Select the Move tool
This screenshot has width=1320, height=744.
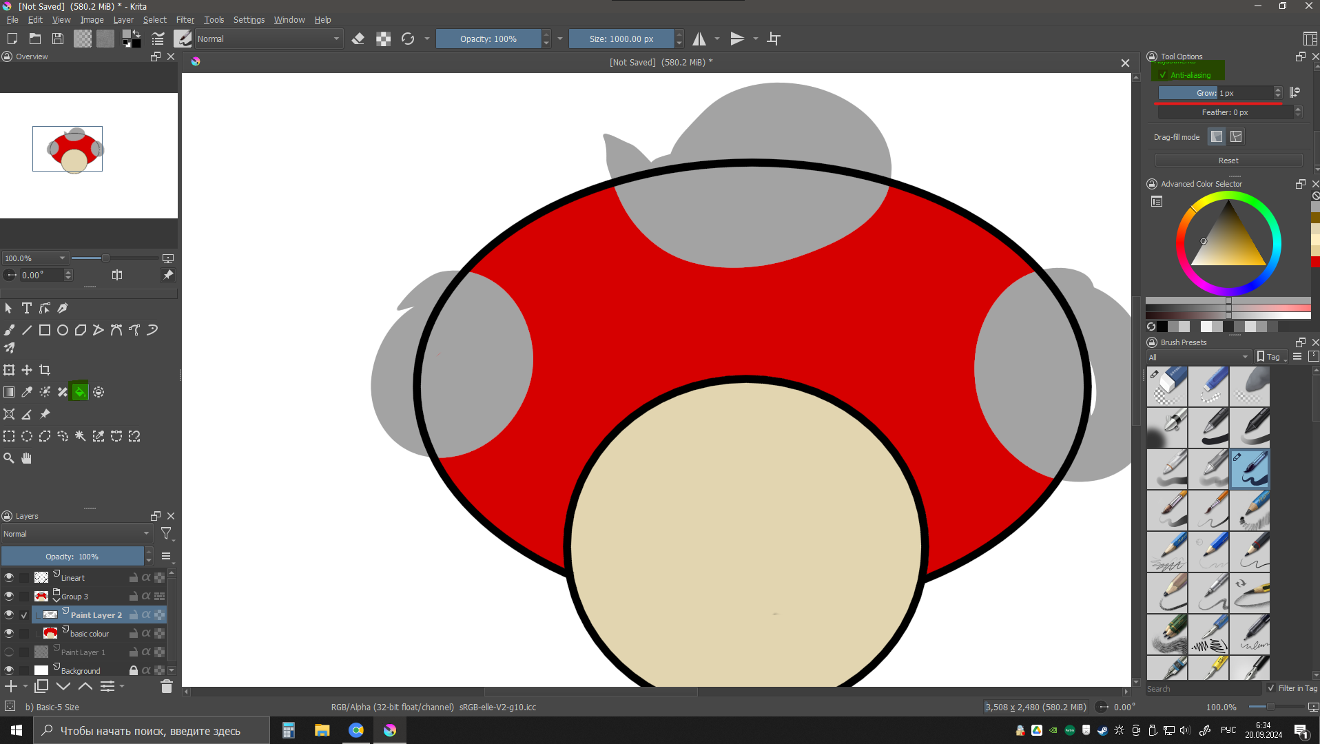[x=27, y=370]
